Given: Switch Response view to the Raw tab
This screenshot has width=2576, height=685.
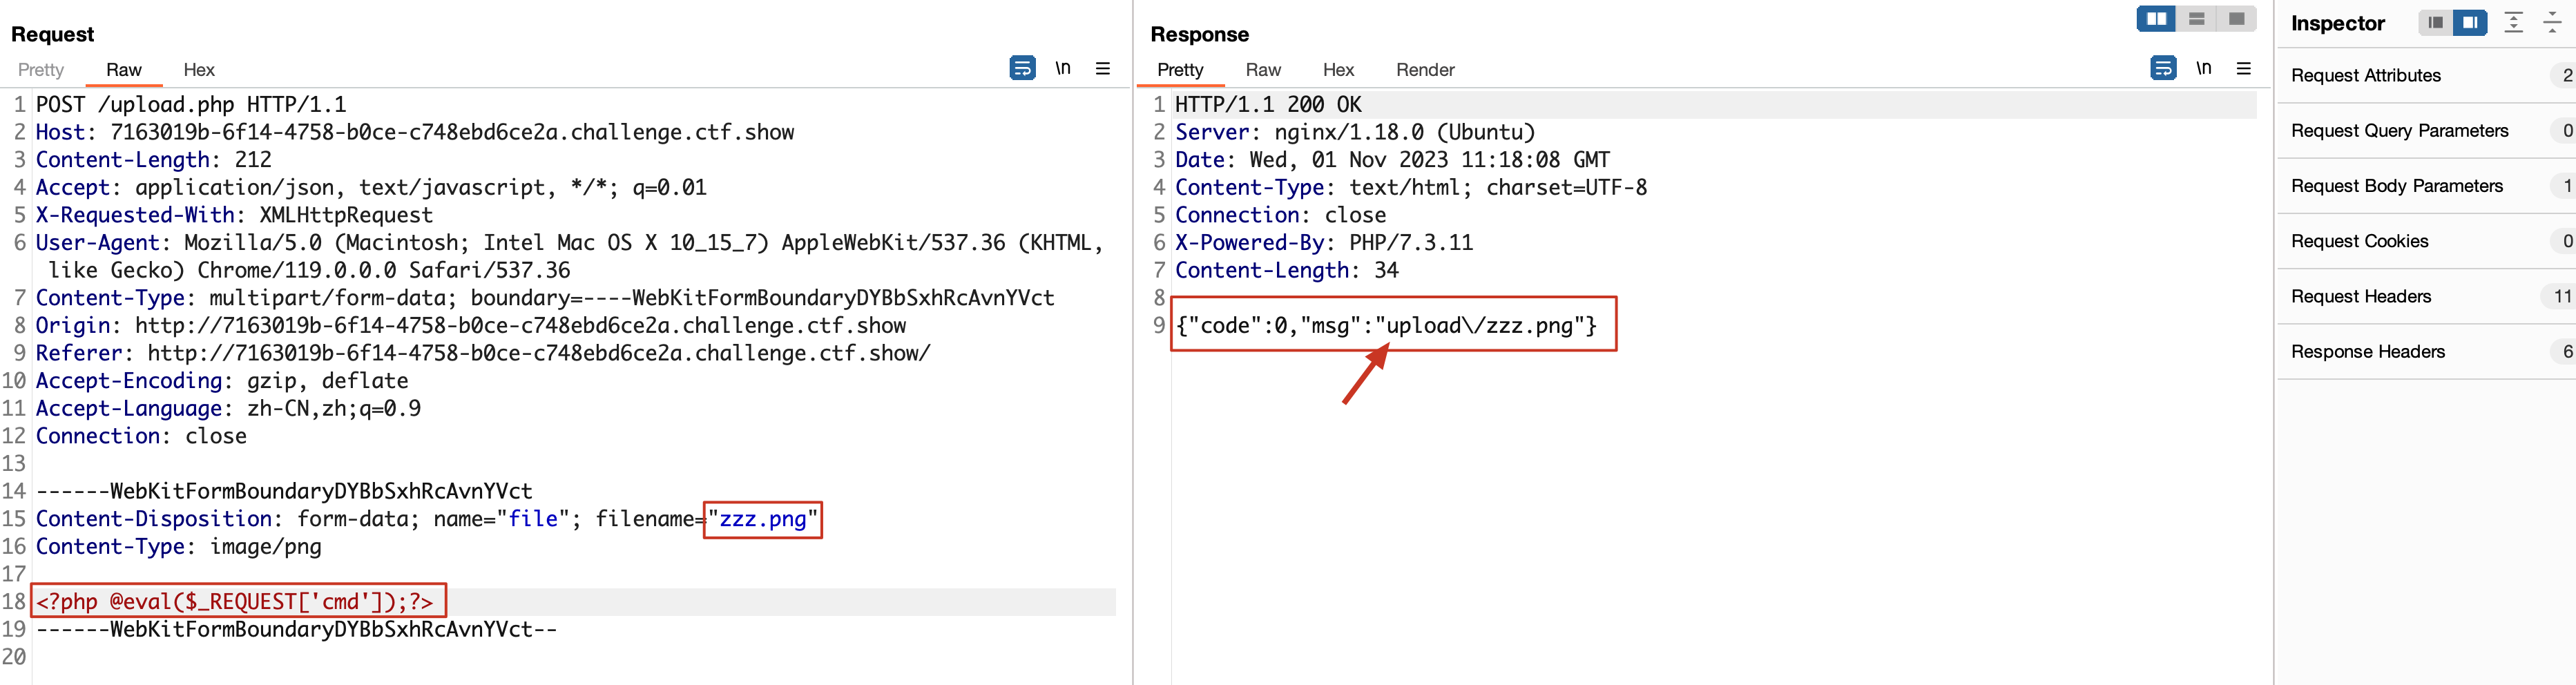Looking at the screenshot, I should 1263,70.
